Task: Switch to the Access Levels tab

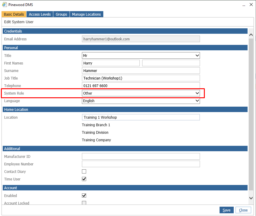Action: 40,14
